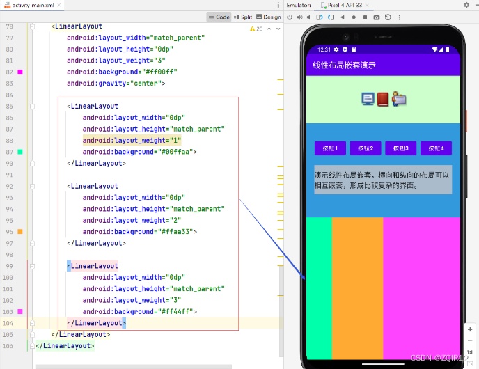Collapse the LinearLayout block at line 78
The image size is (479, 369).
pyautogui.click(x=32, y=26)
